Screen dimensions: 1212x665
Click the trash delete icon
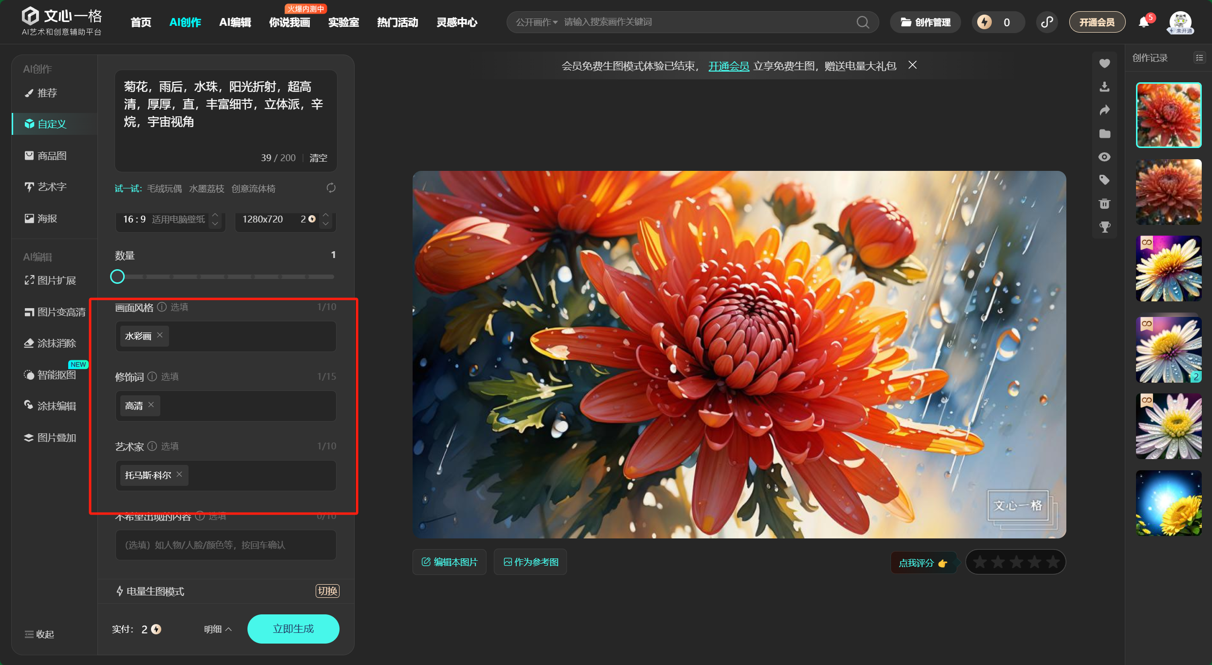point(1104,203)
